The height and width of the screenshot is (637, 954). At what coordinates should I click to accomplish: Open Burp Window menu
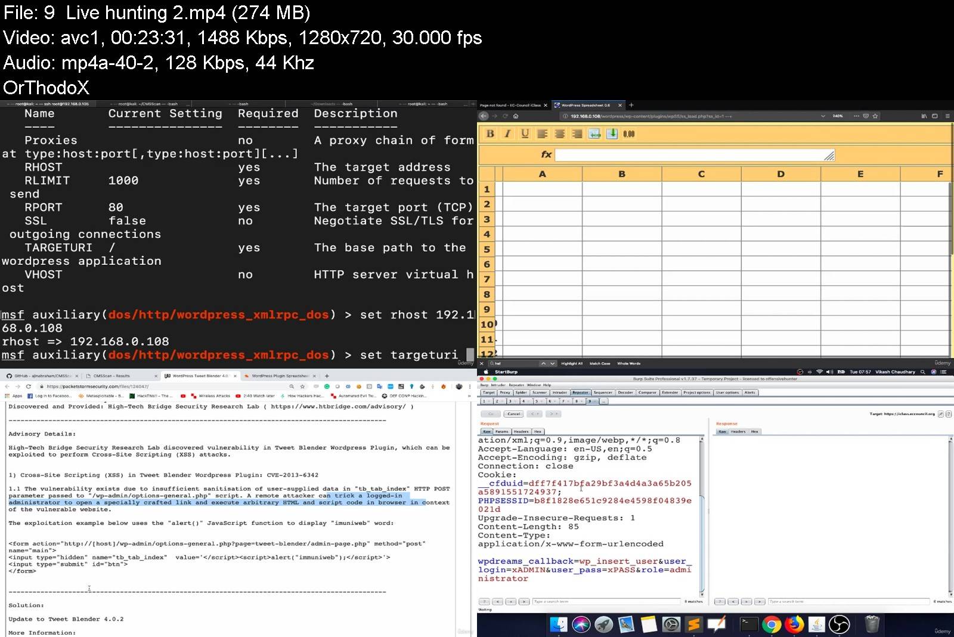(534, 385)
